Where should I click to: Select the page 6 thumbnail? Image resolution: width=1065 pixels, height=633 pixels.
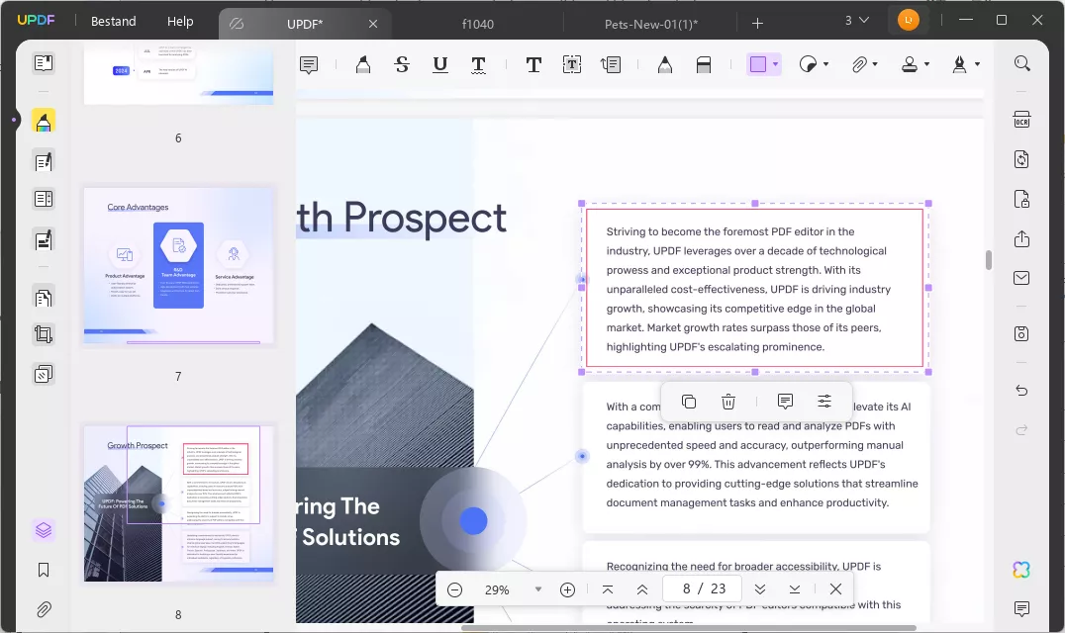tap(178, 75)
